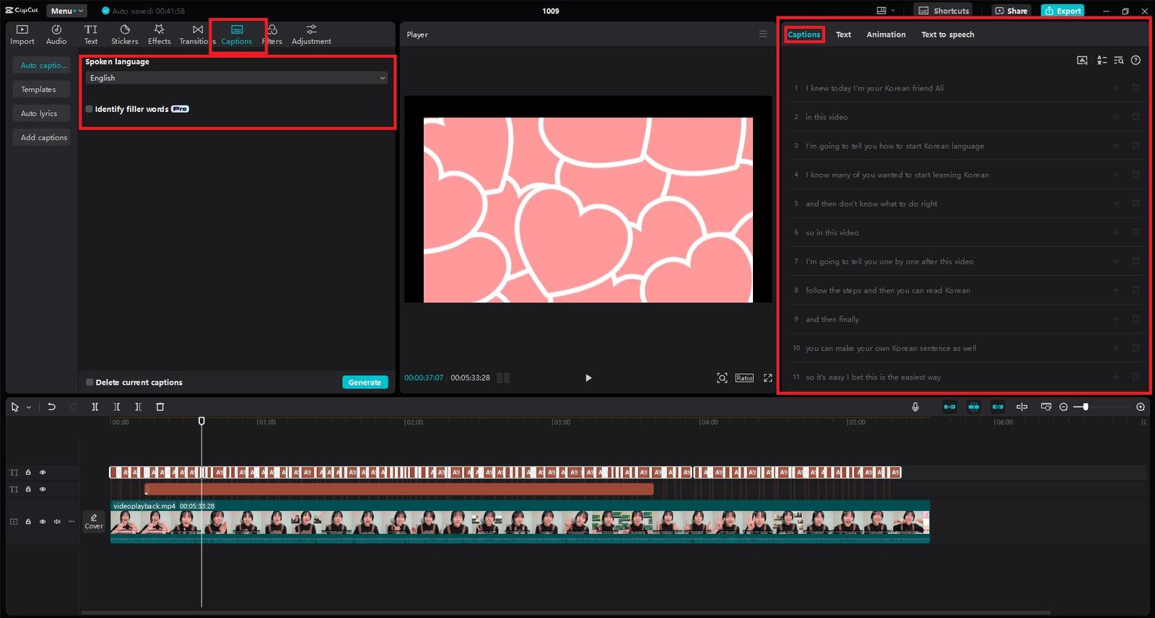Enter fullscreen in the Player
The image size is (1155, 618).
(768, 378)
